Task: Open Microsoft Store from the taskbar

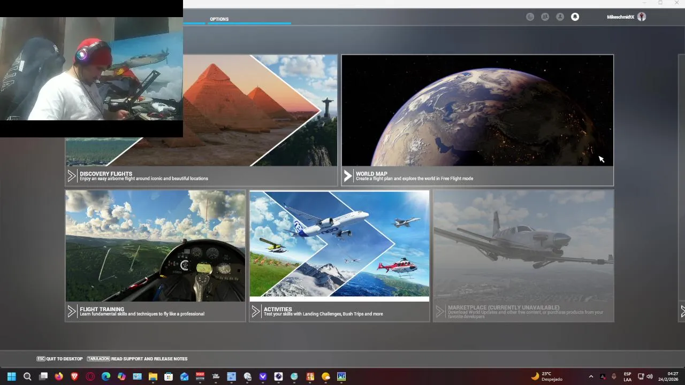Action: [169, 376]
